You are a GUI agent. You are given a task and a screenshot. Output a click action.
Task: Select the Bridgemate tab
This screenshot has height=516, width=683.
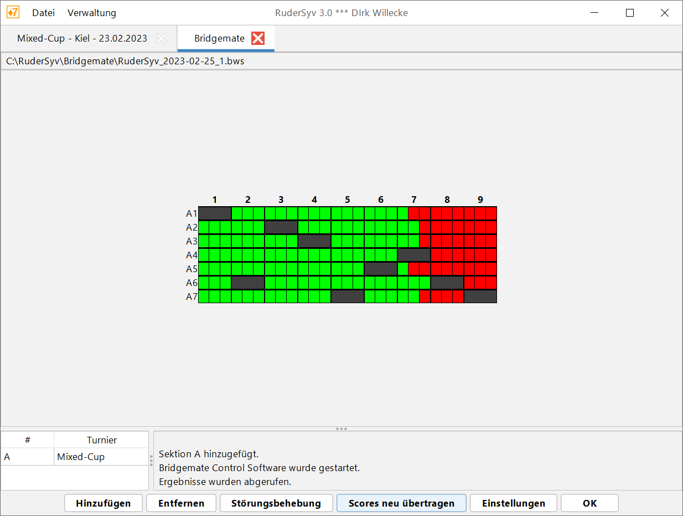click(x=219, y=38)
